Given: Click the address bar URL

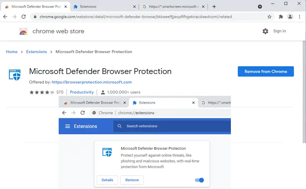Looking at the screenshot, I should click(136, 17).
